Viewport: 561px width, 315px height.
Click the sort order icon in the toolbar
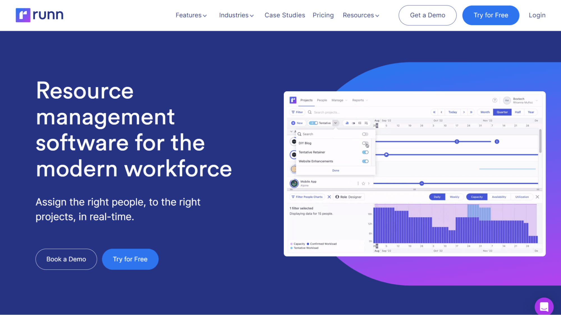coord(366,123)
